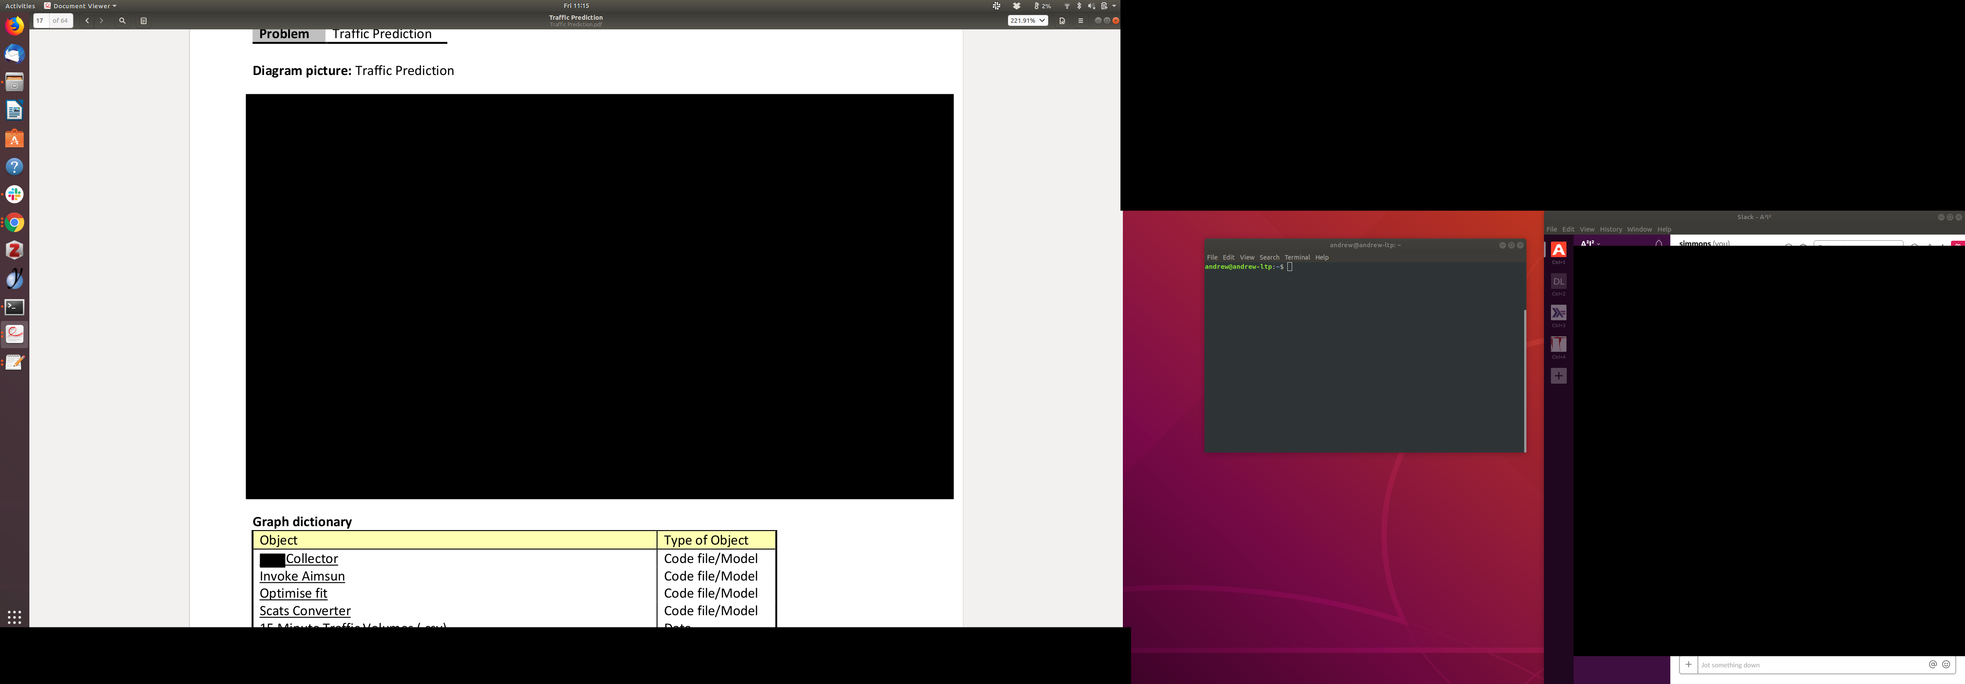Click the Invoke Aimsun link in the table
The width and height of the screenshot is (1965, 684).
[x=302, y=577]
